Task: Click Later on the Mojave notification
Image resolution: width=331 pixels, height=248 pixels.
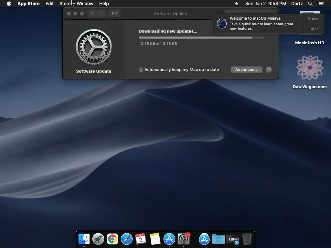Action: click(313, 29)
